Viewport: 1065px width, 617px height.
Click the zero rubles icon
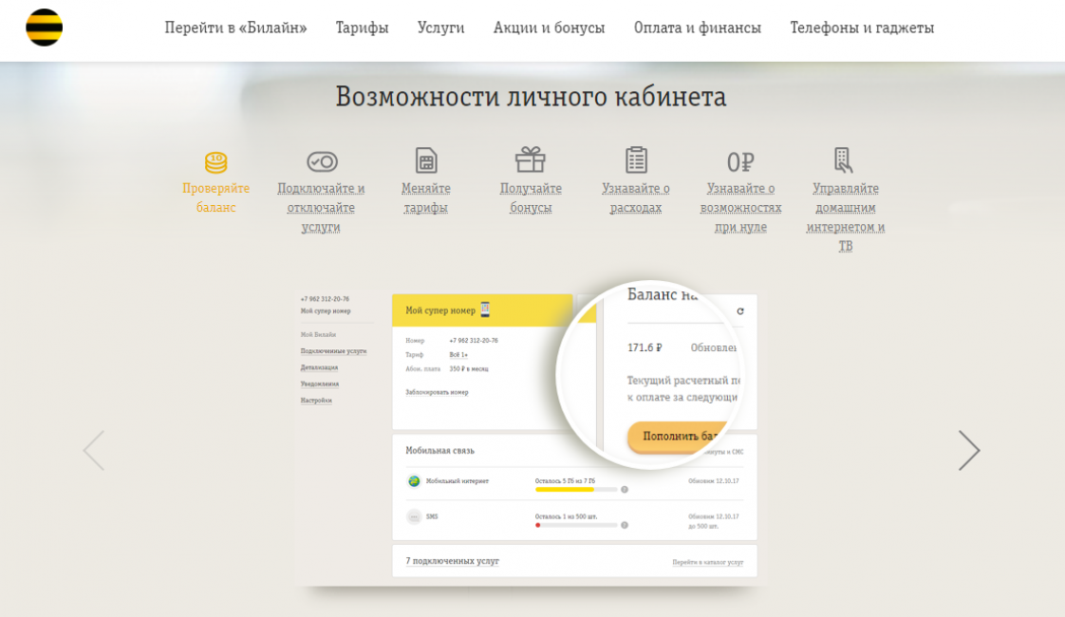coord(740,162)
